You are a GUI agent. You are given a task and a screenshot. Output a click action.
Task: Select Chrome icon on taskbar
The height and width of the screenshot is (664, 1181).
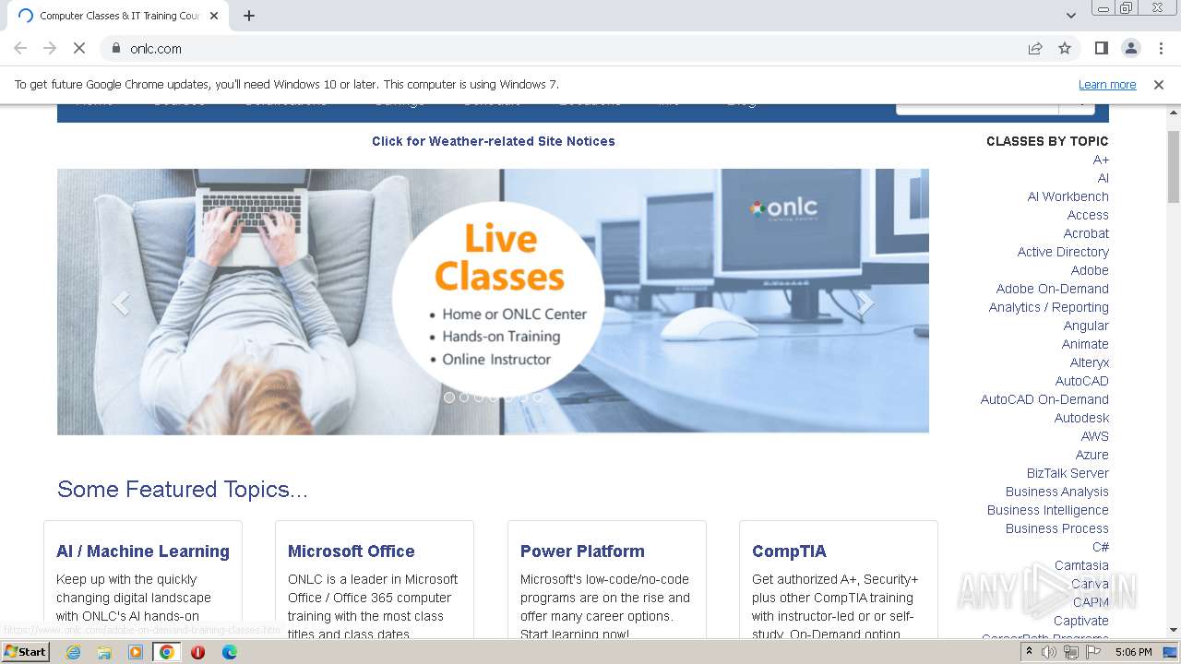click(x=167, y=652)
